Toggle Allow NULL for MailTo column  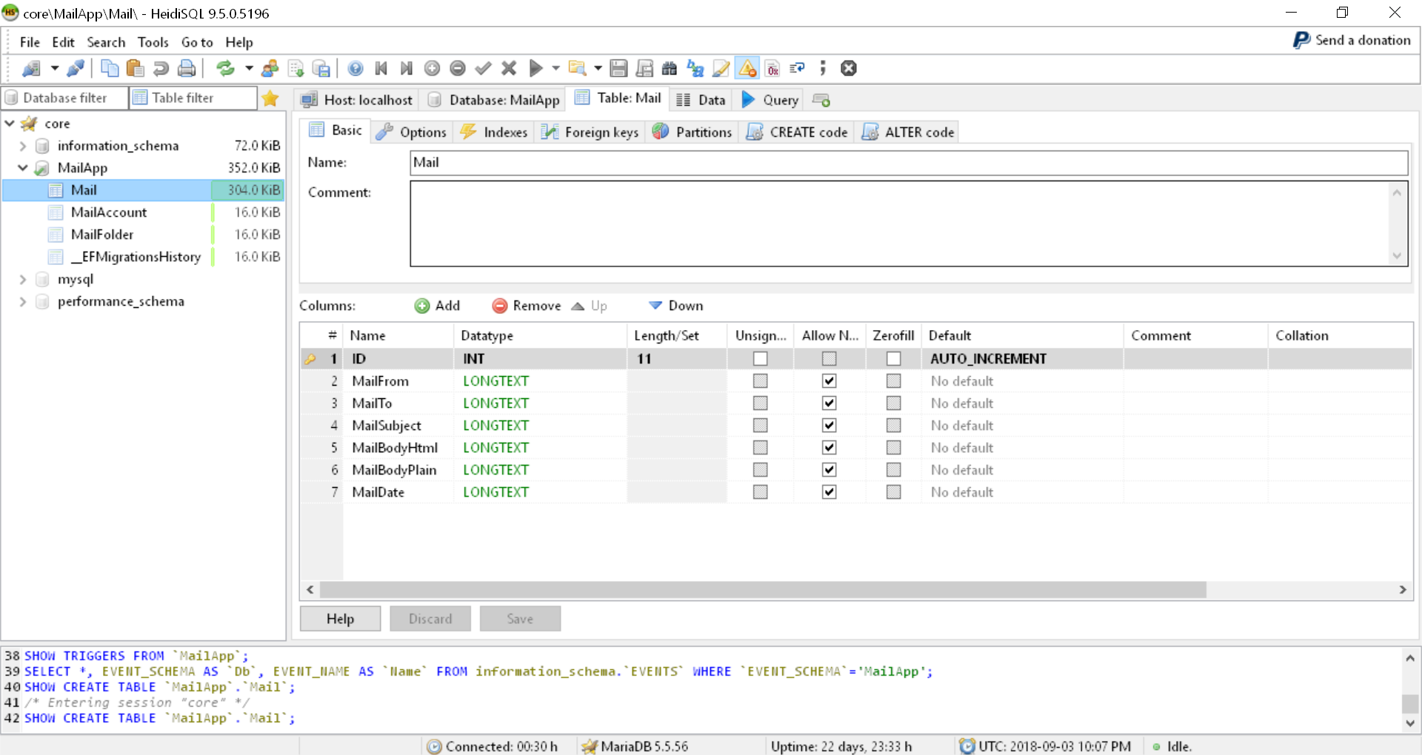pyautogui.click(x=829, y=403)
